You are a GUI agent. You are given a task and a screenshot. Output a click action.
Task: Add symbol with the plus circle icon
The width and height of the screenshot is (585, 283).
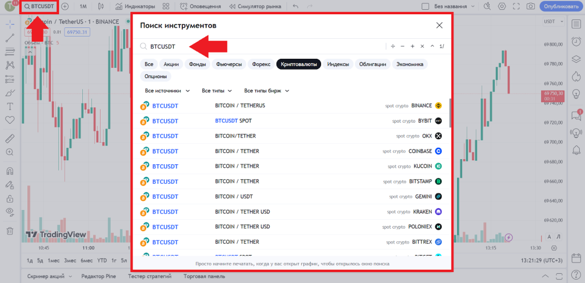65,6
